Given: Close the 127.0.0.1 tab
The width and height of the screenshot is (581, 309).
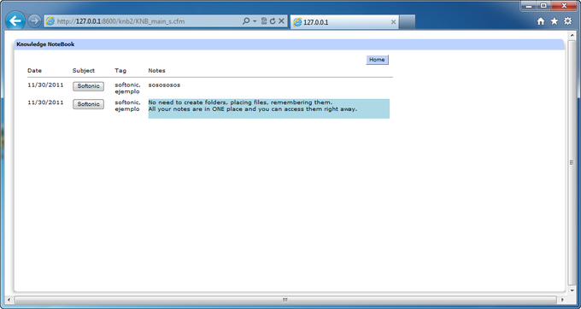Looking at the screenshot, I should click(x=394, y=22).
